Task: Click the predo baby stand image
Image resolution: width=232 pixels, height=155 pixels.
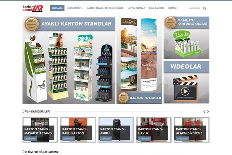Action: point(83,68)
